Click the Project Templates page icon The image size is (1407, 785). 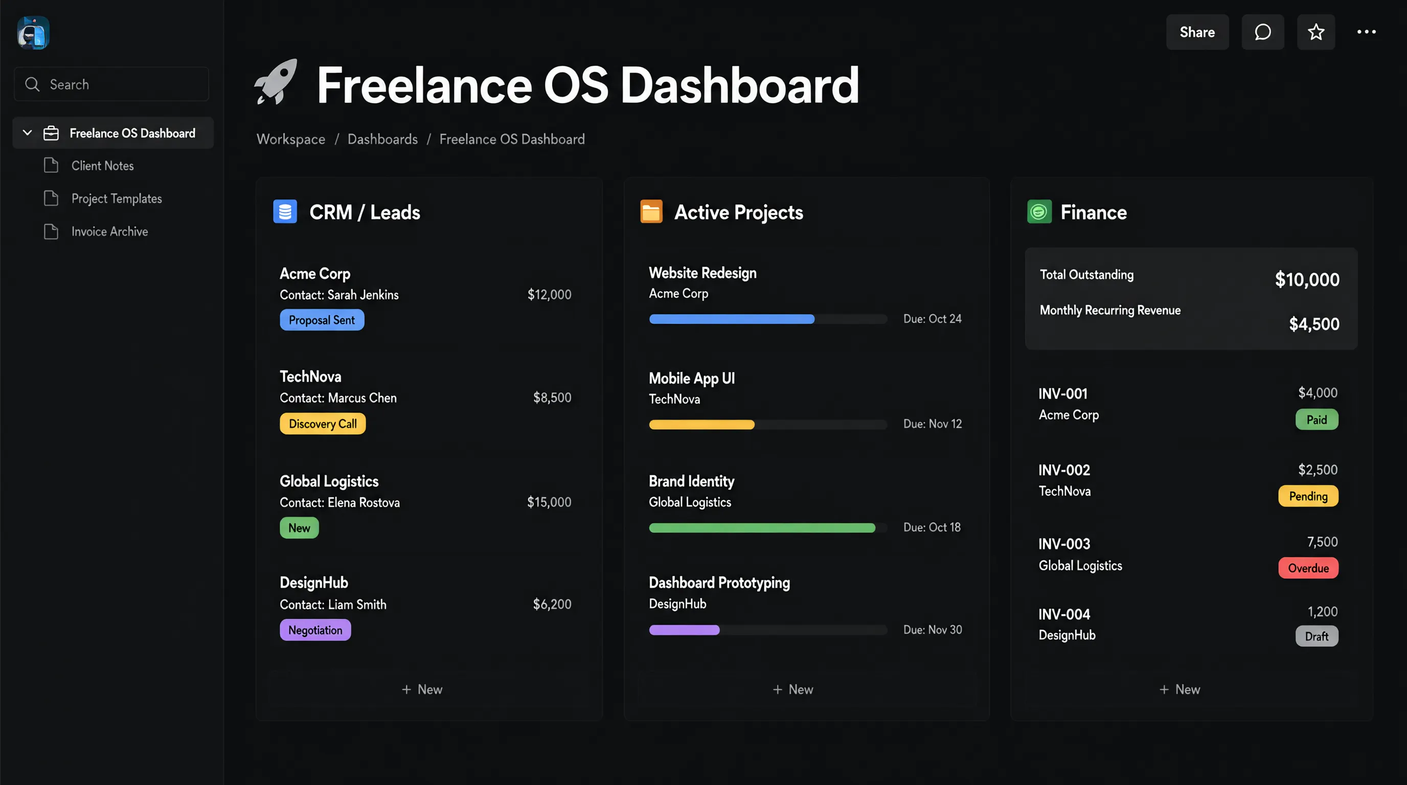click(x=51, y=198)
